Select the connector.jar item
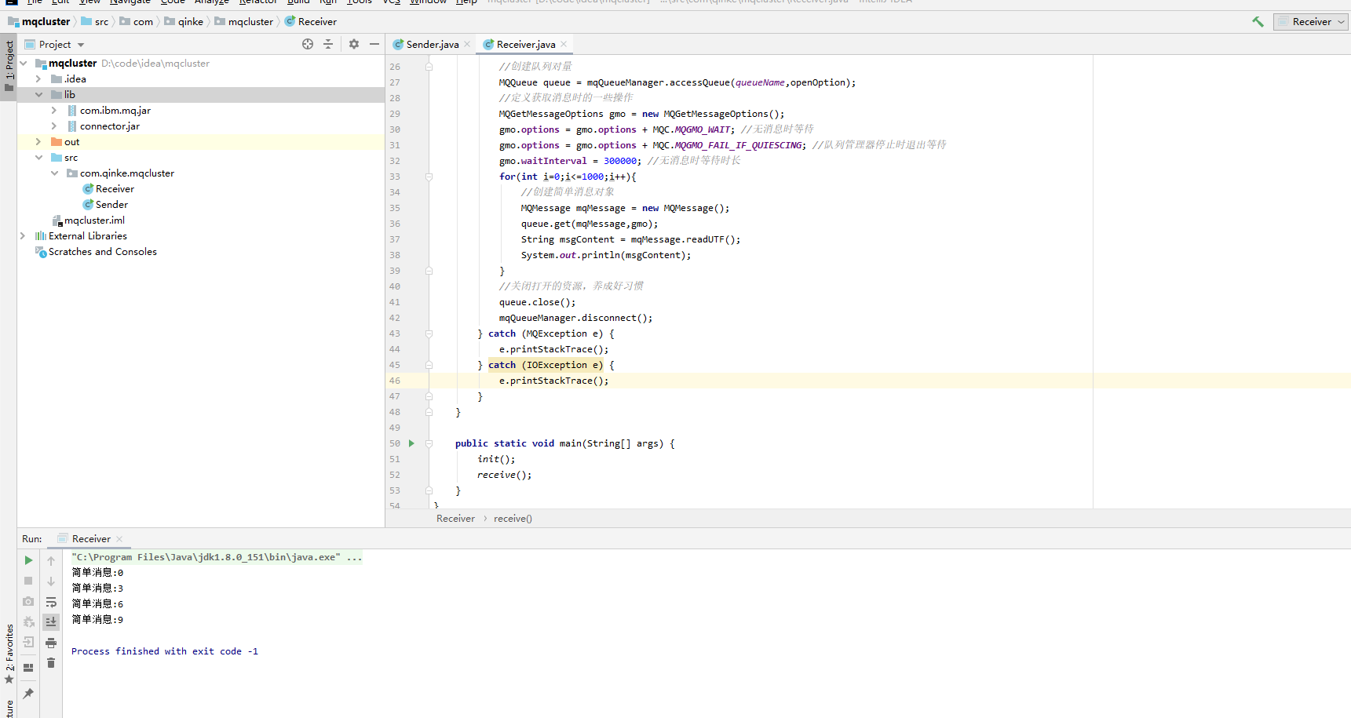 (109, 126)
